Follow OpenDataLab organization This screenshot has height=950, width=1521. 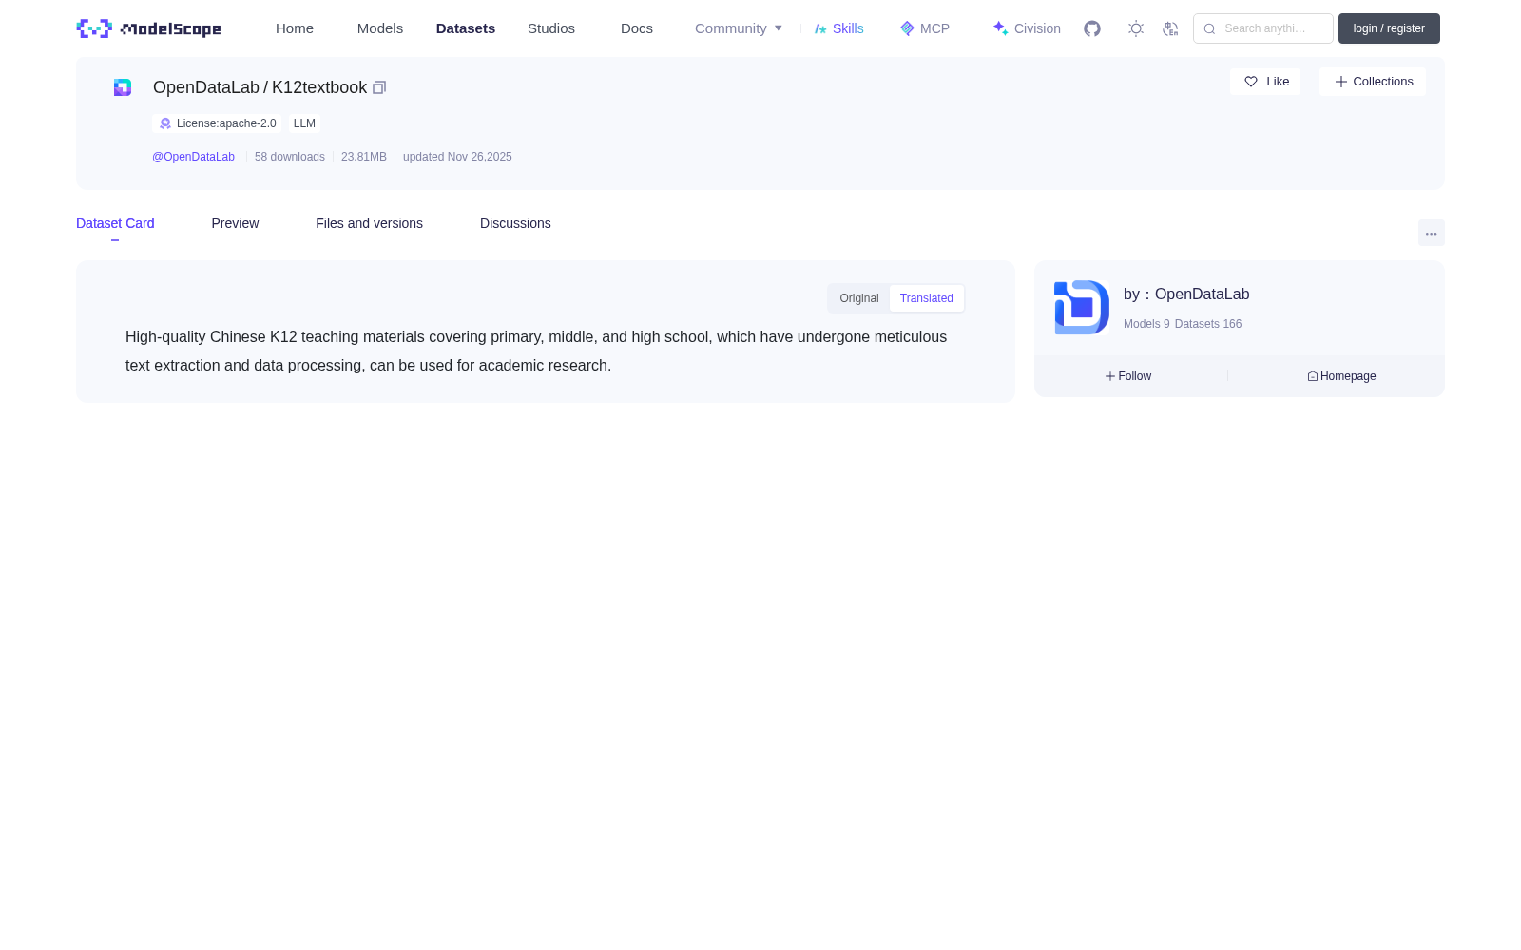[1128, 376]
